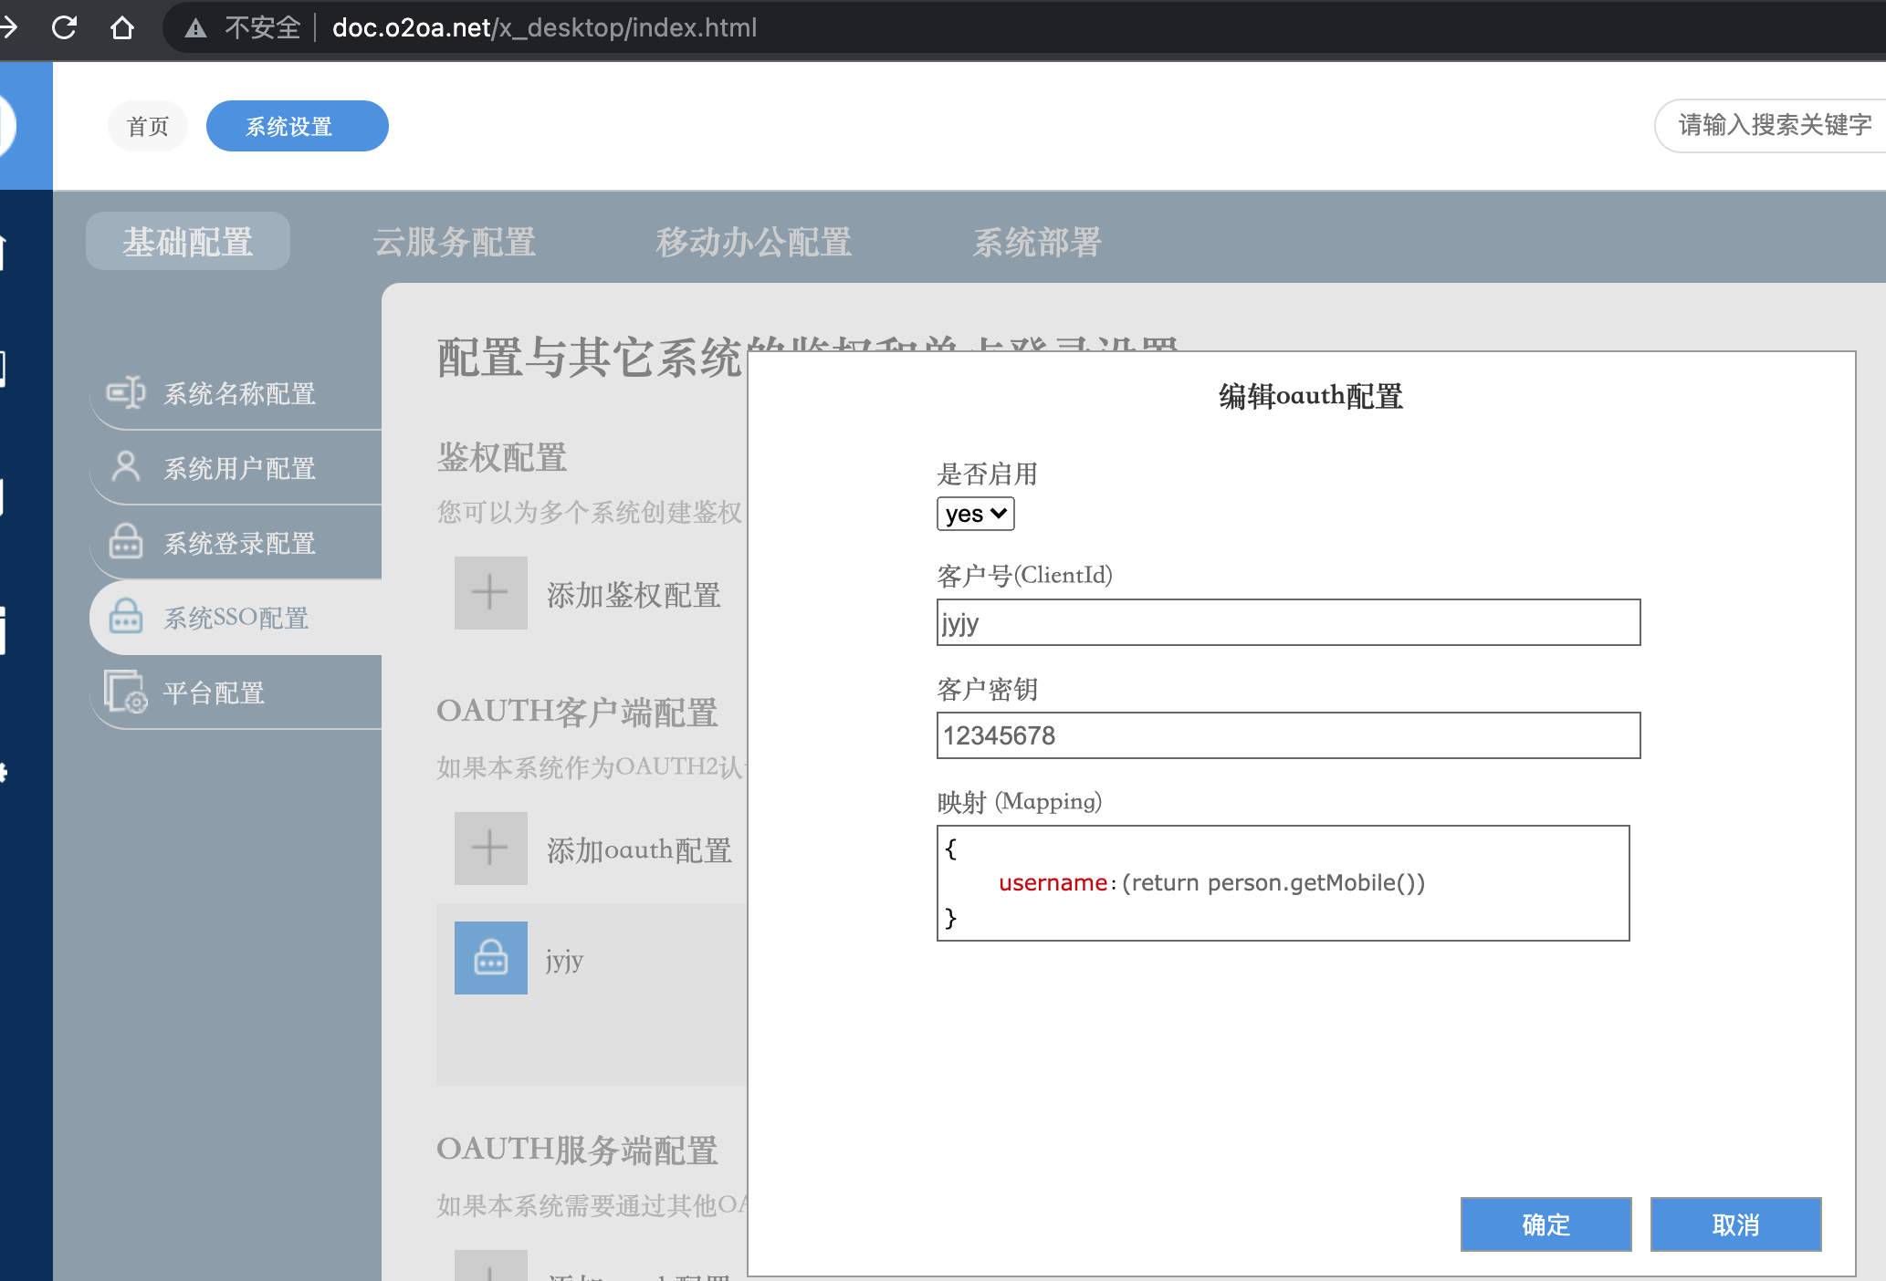Viewport: 1886px width, 1281px height.
Task: Click inside the Mapping code editor
Action: [1283, 883]
